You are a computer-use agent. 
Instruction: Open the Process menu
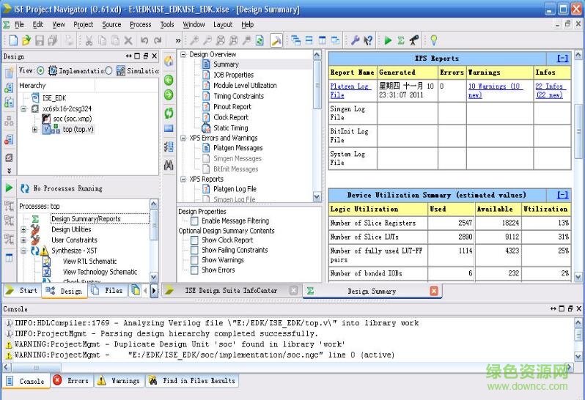[x=140, y=24]
